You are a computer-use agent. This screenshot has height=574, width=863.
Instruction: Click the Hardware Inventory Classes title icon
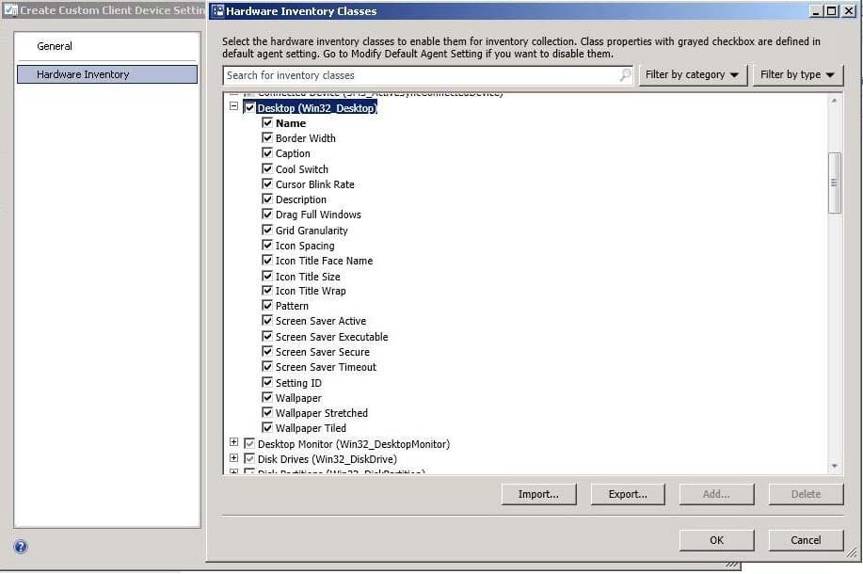pyautogui.click(x=217, y=11)
